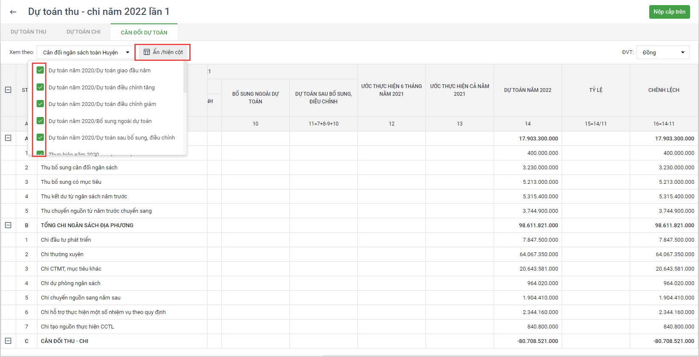
Task: Click the Chi thường xuyên row
Action: (x=62, y=254)
